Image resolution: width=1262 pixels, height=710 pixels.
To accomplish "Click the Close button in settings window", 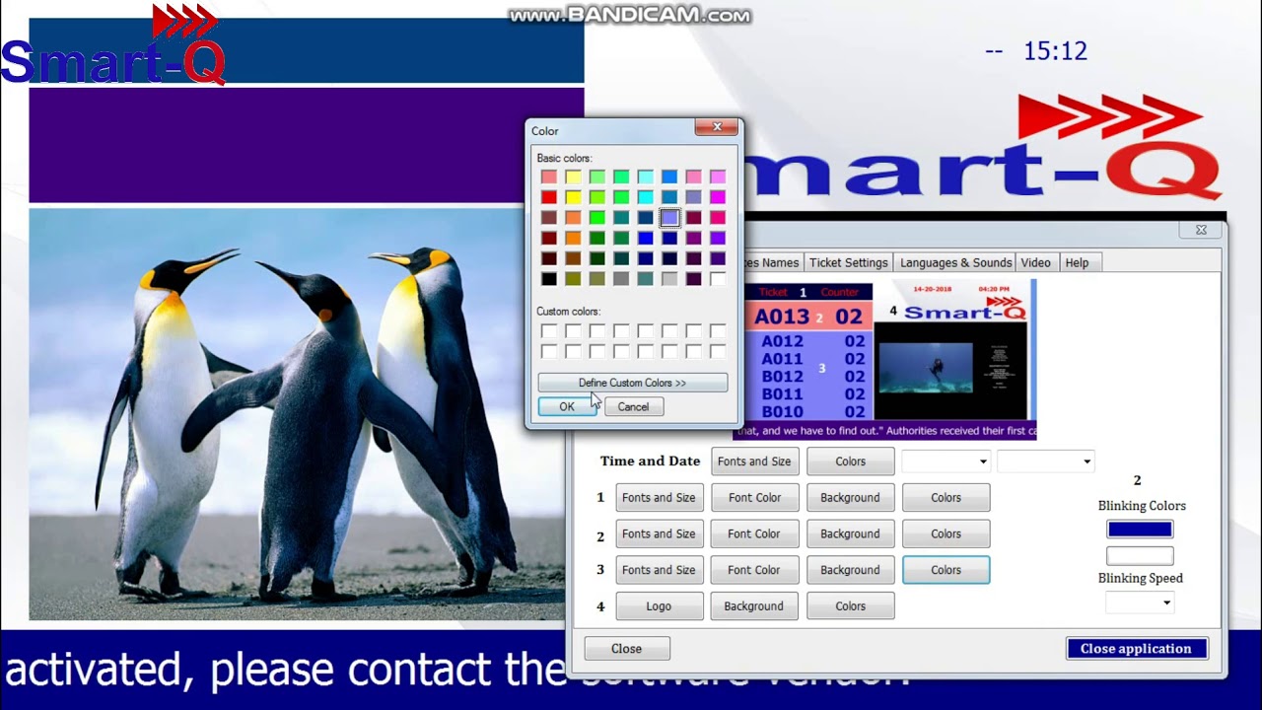I will point(626,649).
